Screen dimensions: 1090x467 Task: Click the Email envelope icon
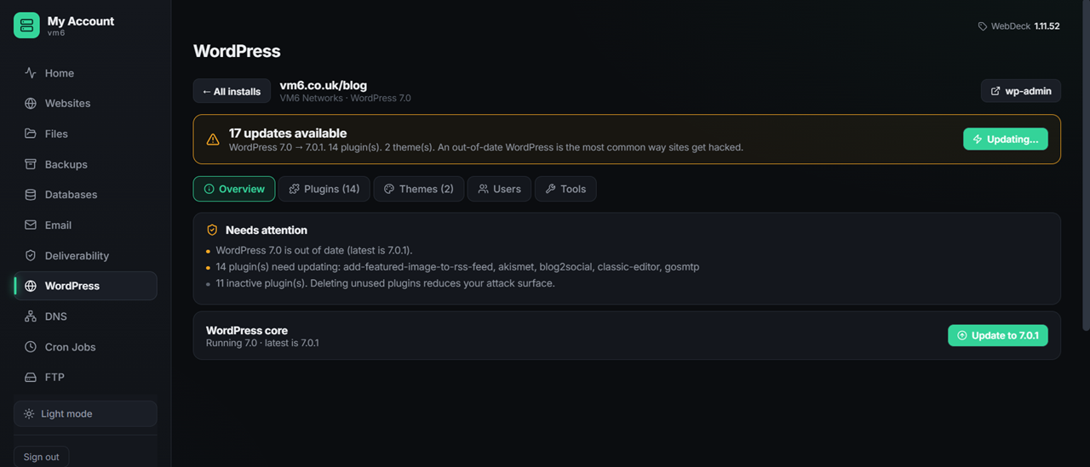(x=31, y=225)
